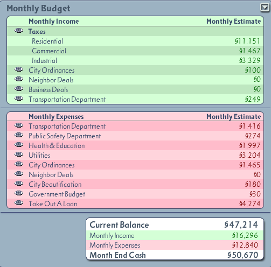
Task: Click eye icon next to income City Ordinances
Action: 19,69
